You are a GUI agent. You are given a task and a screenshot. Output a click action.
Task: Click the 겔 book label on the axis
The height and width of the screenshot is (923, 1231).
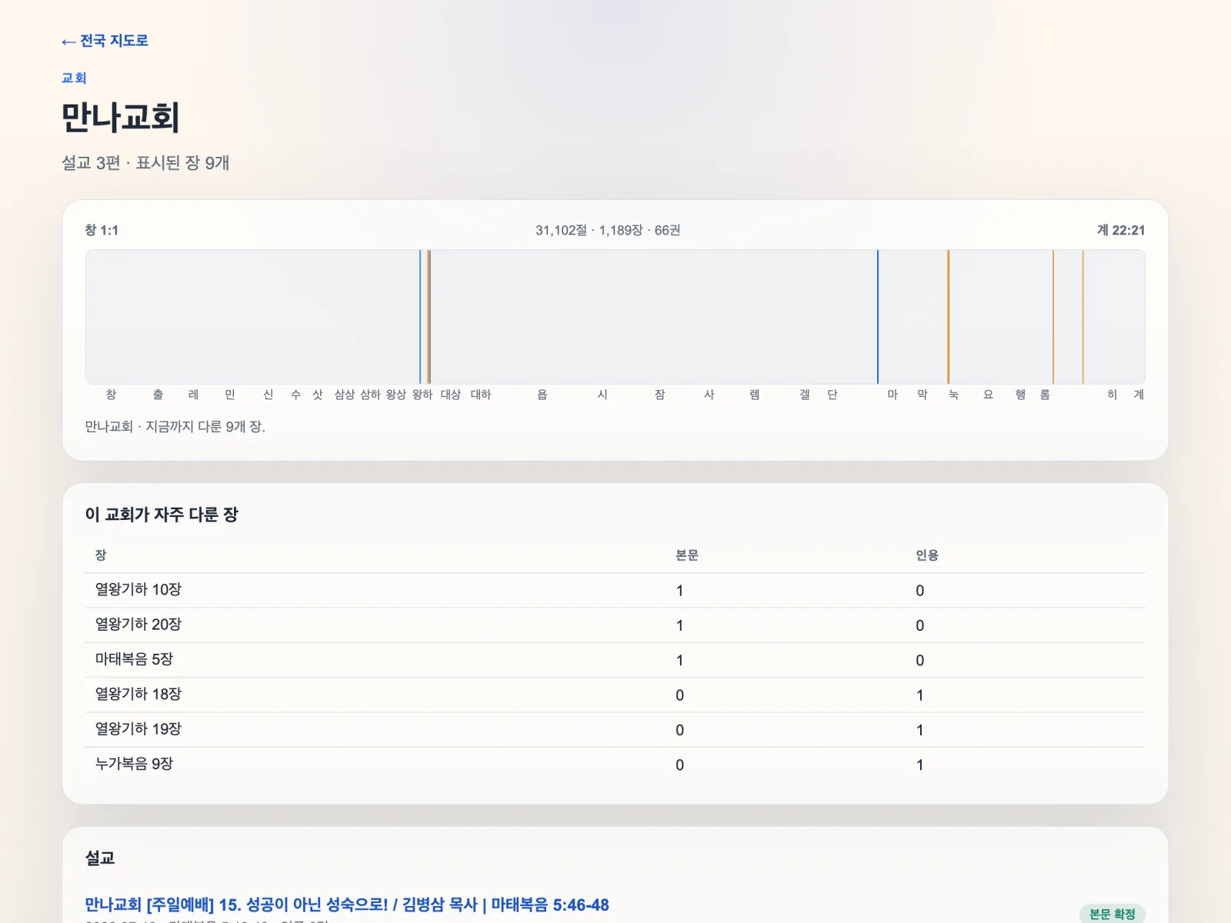805,395
